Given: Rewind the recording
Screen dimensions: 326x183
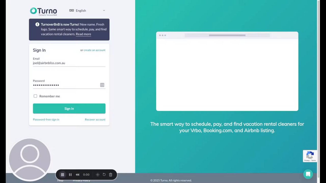Looking at the screenshot, I should [77, 175].
